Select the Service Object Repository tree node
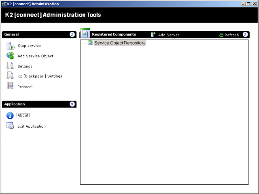259x194 pixels. point(120,43)
